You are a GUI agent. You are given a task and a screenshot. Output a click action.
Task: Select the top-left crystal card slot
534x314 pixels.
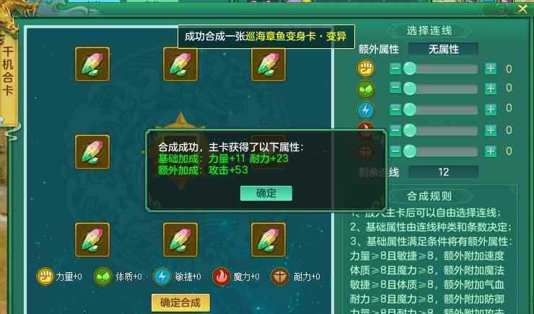pyautogui.click(x=92, y=64)
